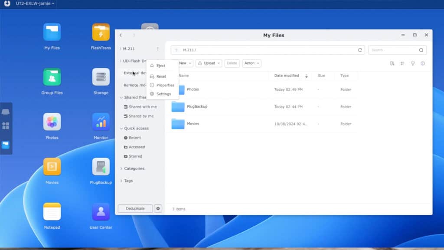The image size is (444, 250).
Task: Open Accessed in Quick access
Action: pyautogui.click(x=134, y=147)
